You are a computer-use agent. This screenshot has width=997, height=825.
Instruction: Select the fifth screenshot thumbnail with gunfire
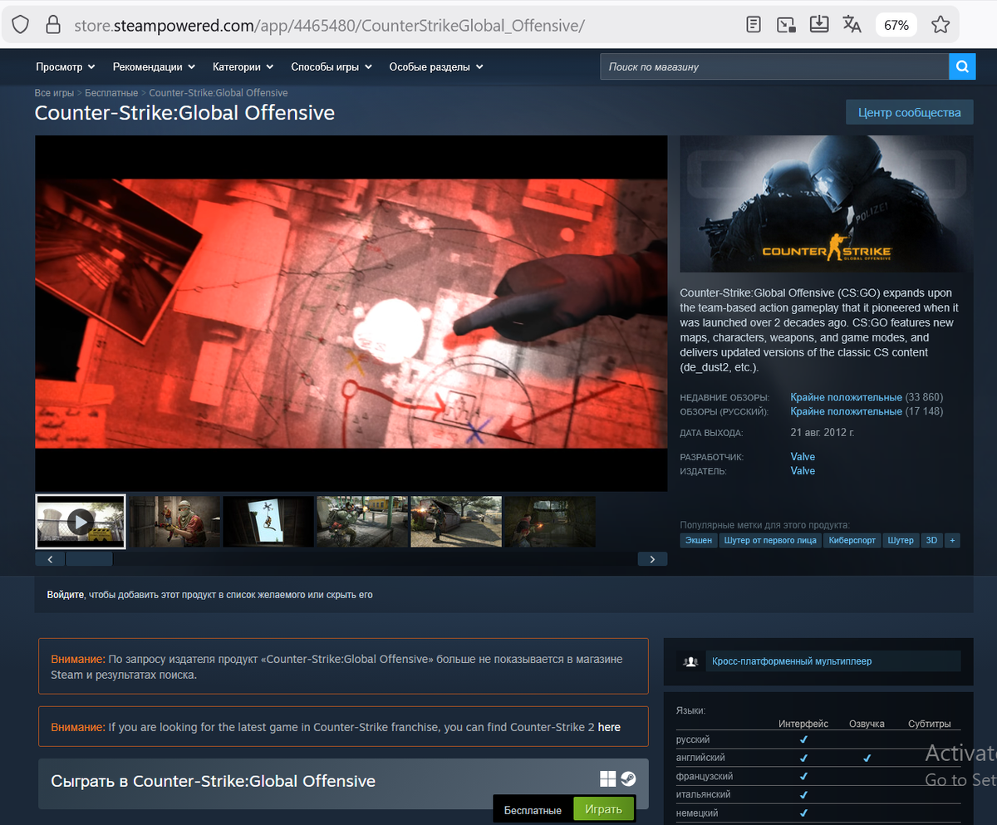point(456,522)
